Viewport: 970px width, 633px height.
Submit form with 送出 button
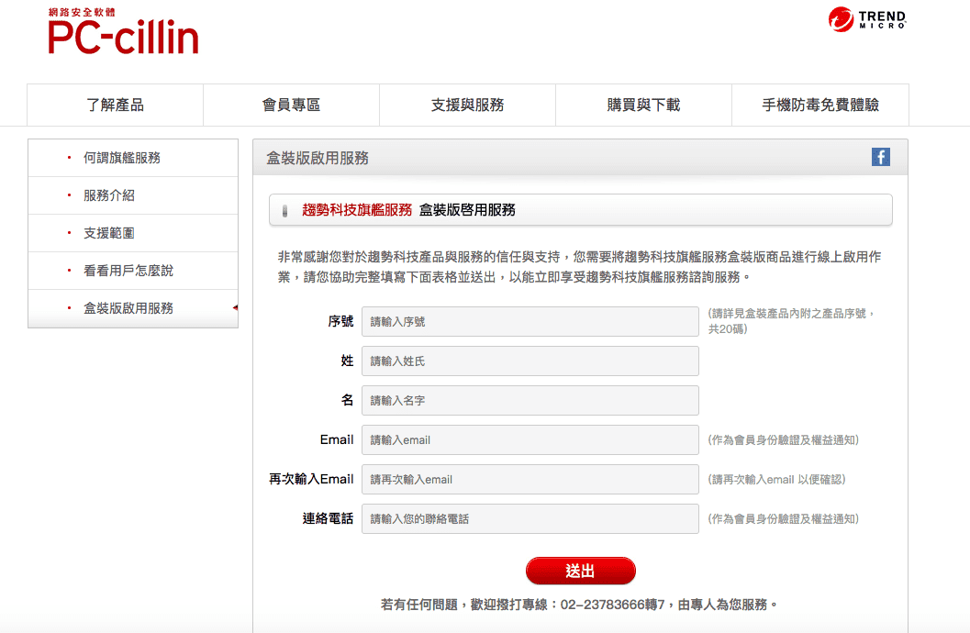click(580, 571)
